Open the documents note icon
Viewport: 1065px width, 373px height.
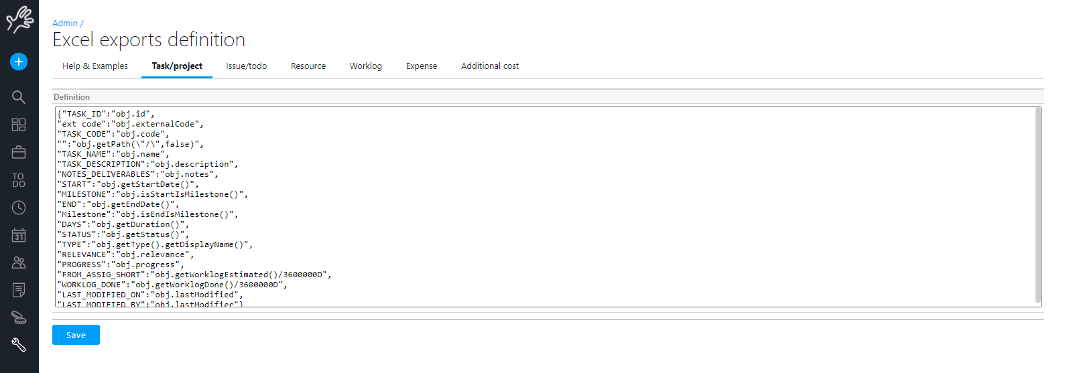19,290
